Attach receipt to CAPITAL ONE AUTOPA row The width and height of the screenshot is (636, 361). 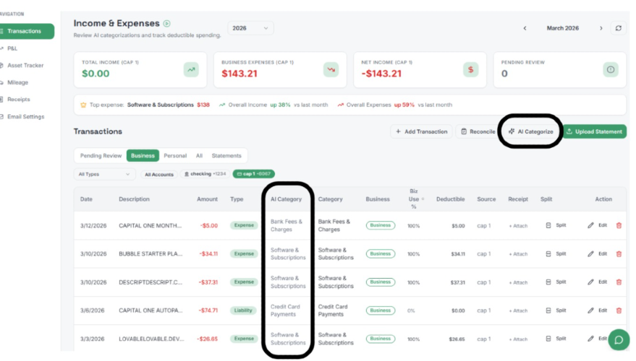click(518, 310)
